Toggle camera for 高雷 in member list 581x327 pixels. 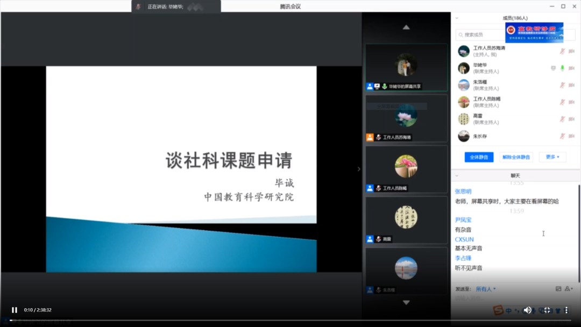pyautogui.click(x=571, y=119)
